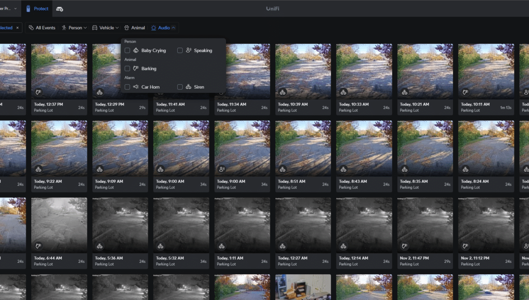Open the Vehicle filter dropdown
This screenshot has width=529, height=300.
click(105, 28)
